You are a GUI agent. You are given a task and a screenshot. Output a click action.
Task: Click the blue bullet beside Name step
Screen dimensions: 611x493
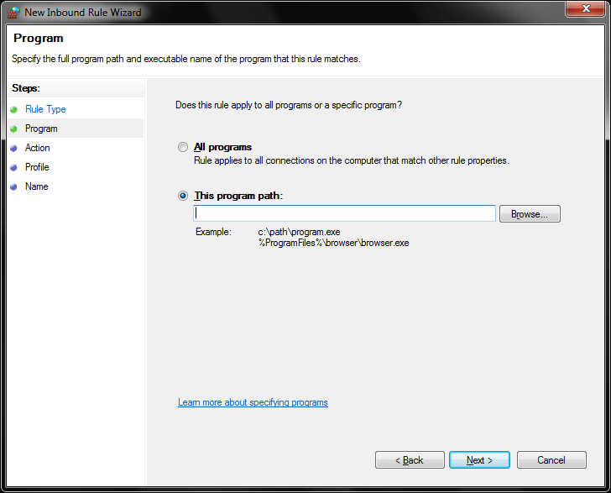click(x=13, y=186)
